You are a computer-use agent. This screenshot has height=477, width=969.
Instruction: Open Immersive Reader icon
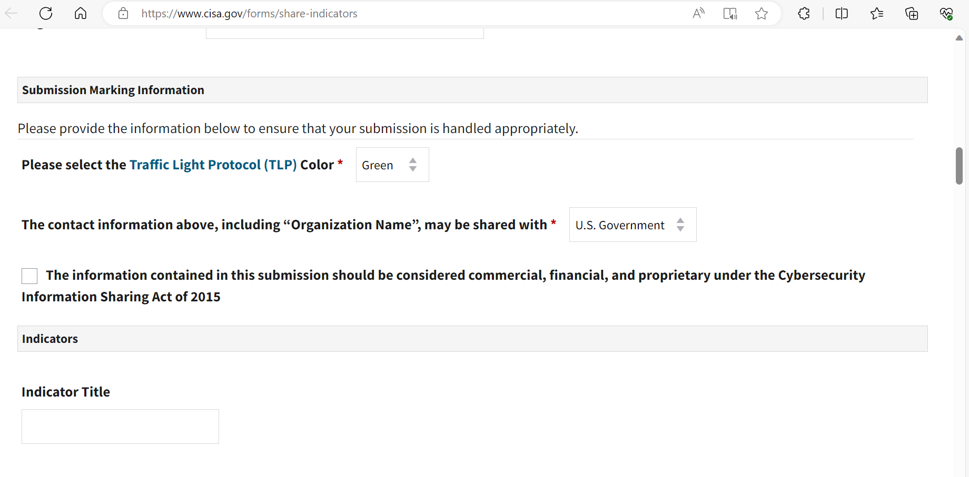click(x=730, y=14)
